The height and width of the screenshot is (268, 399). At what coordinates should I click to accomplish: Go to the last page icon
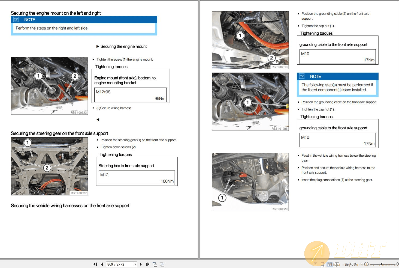148,264
